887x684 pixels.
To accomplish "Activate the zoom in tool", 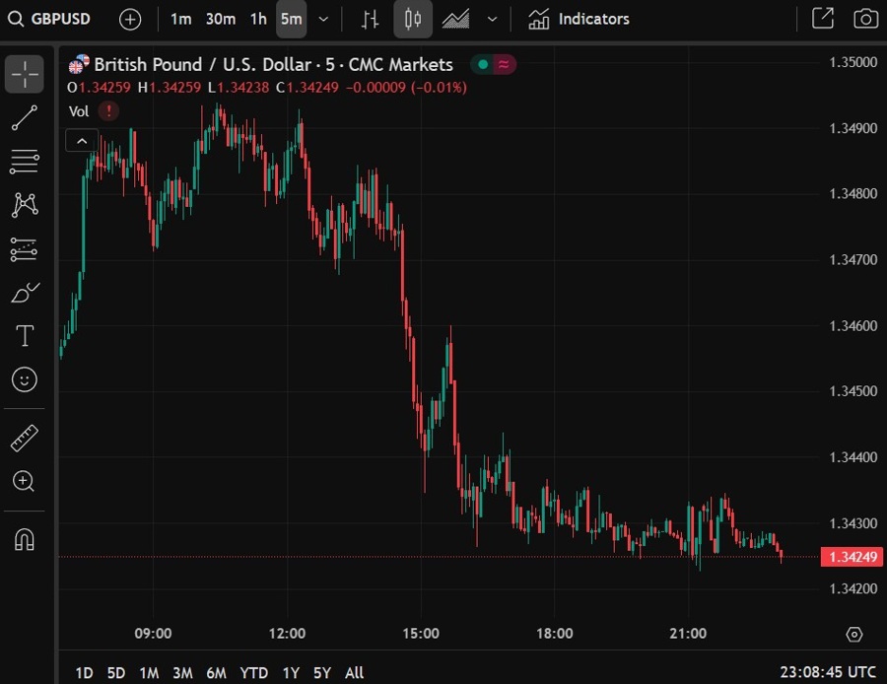I will pos(25,481).
